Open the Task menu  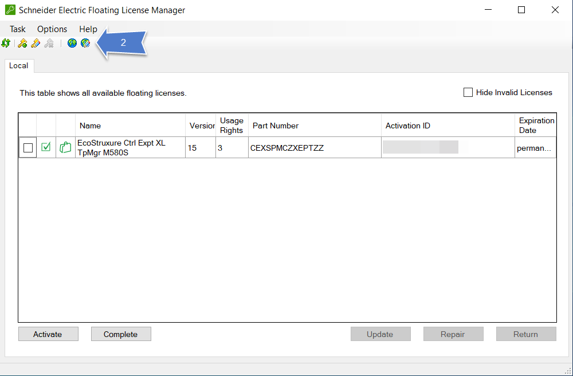18,29
